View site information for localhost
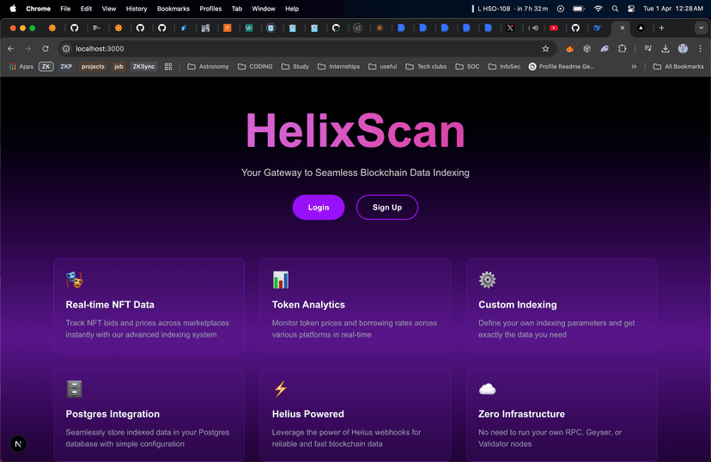The height and width of the screenshot is (462, 711). 66,48
